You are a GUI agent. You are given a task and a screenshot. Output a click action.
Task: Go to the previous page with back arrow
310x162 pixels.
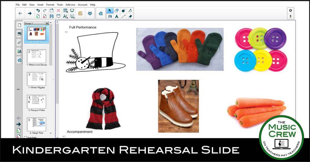[20, 13]
